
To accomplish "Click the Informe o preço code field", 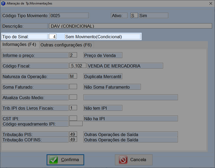I will pos(73,55).
